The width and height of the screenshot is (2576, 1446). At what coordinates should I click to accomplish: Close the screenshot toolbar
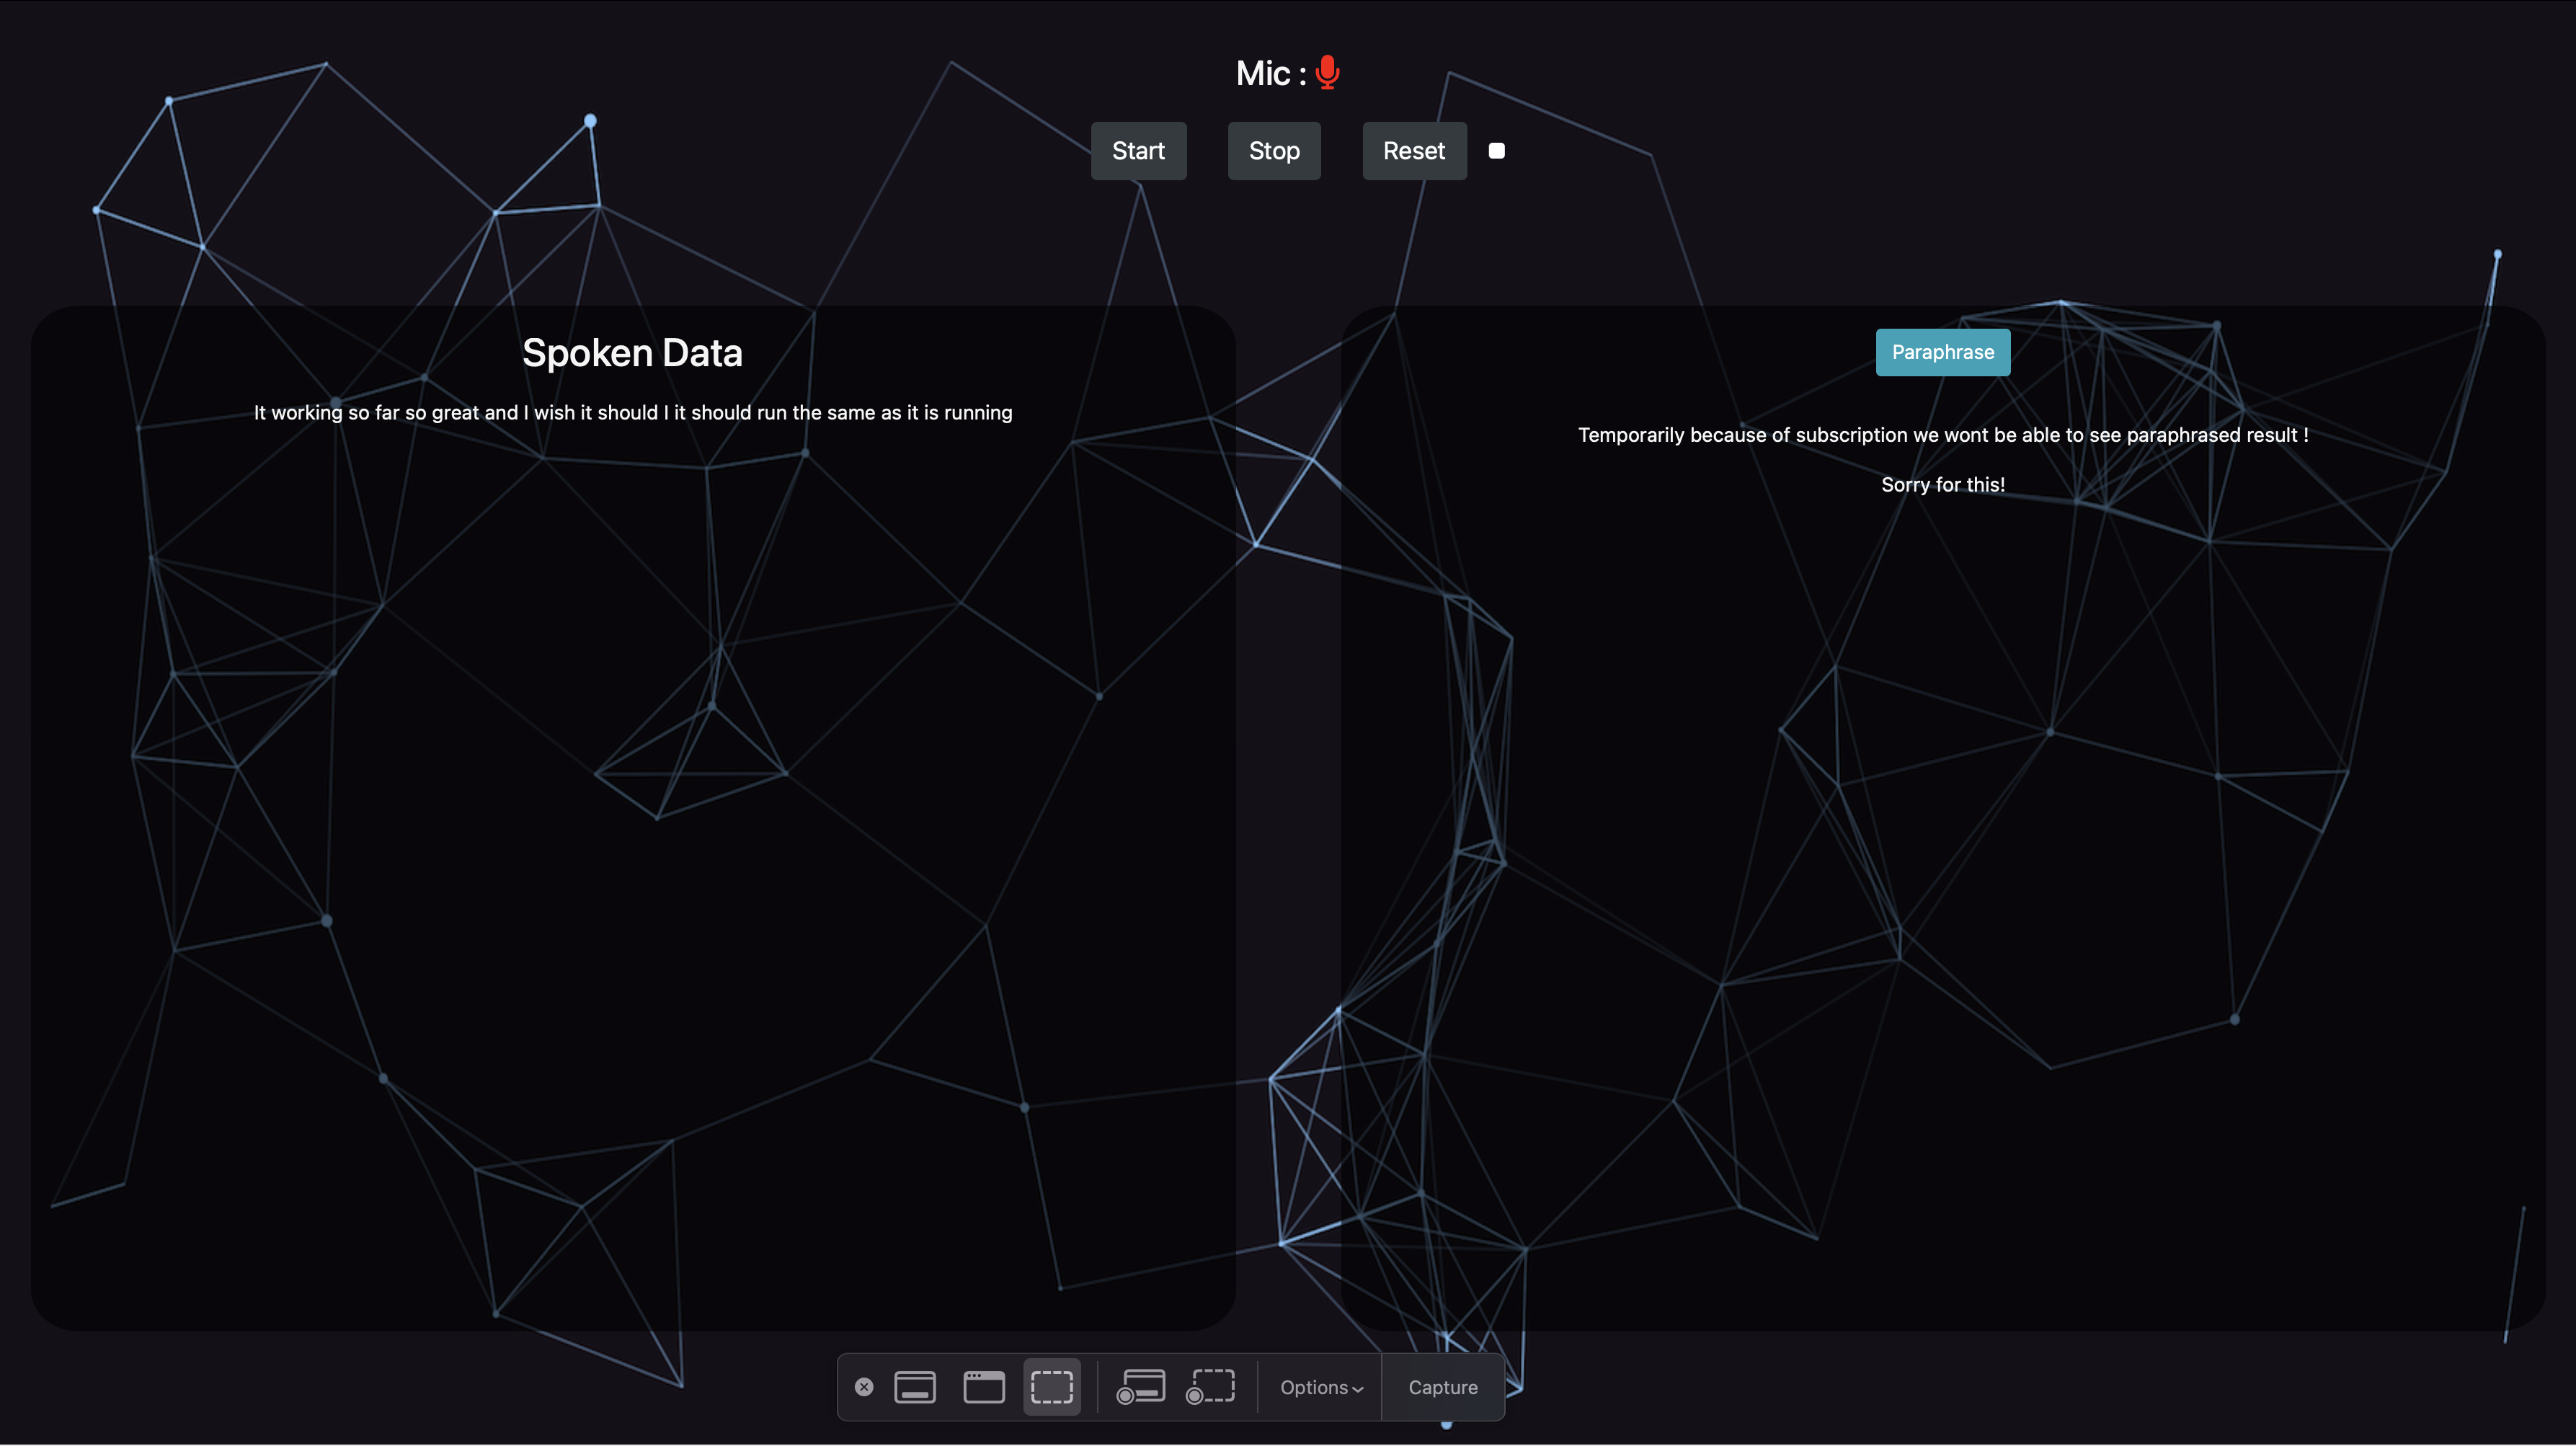(864, 1387)
